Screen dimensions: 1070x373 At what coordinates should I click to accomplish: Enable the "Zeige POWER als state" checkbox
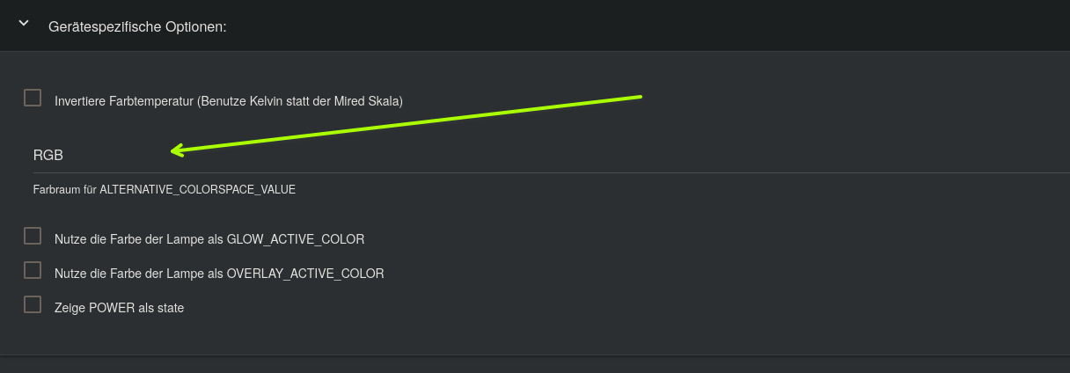pyautogui.click(x=33, y=304)
